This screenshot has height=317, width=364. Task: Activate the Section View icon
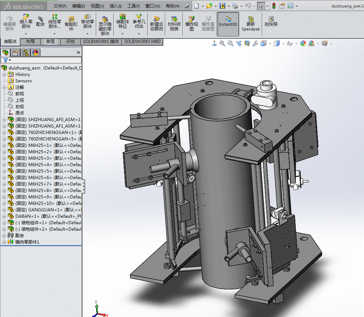[247, 43]
